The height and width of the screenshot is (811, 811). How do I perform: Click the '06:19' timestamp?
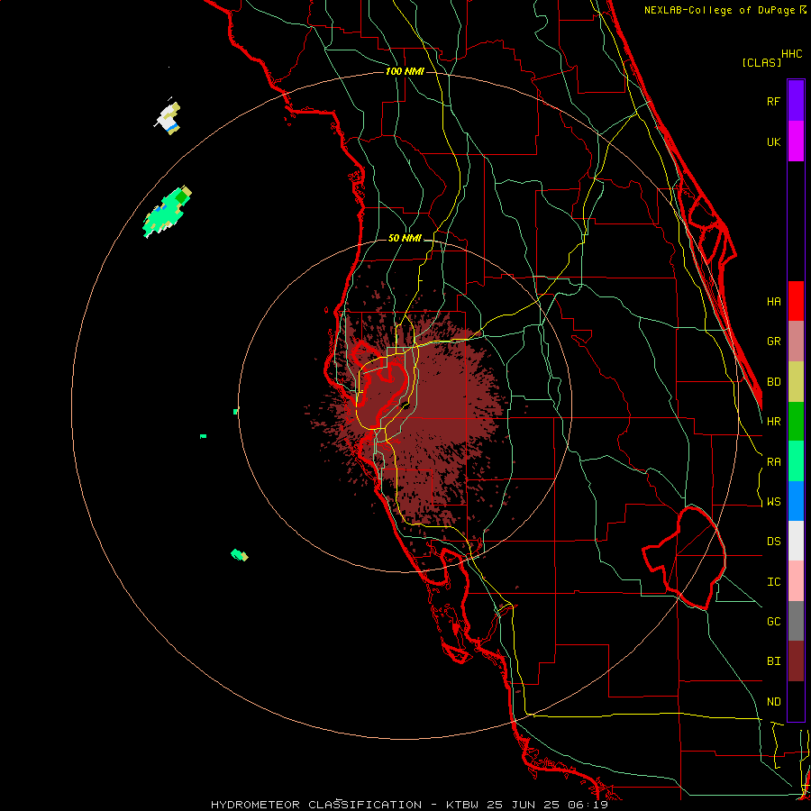point(588,805)
